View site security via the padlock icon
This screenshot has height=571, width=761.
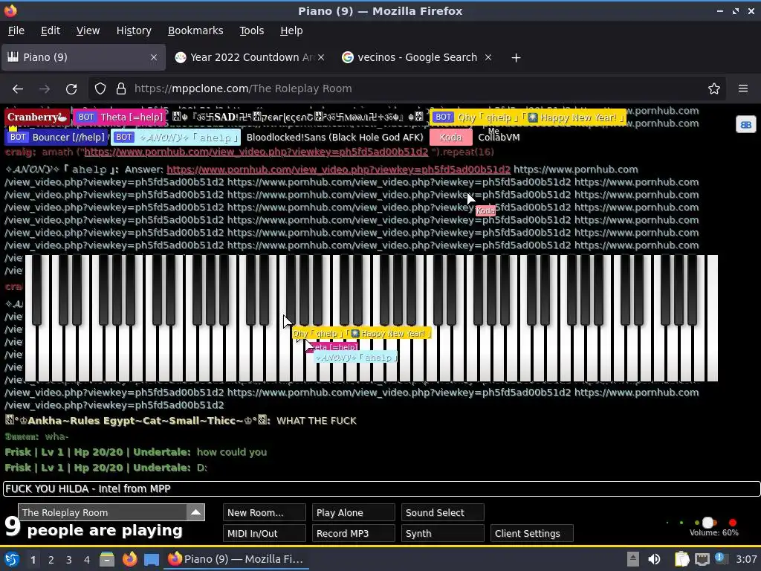121,89
